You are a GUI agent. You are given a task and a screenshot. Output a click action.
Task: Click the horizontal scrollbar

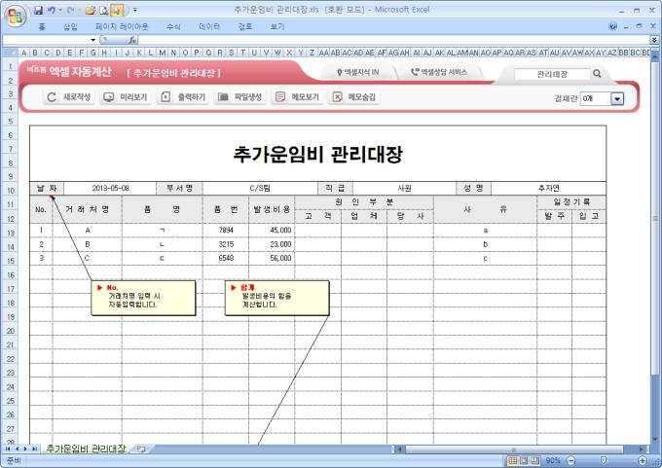[x=514, y=450]
